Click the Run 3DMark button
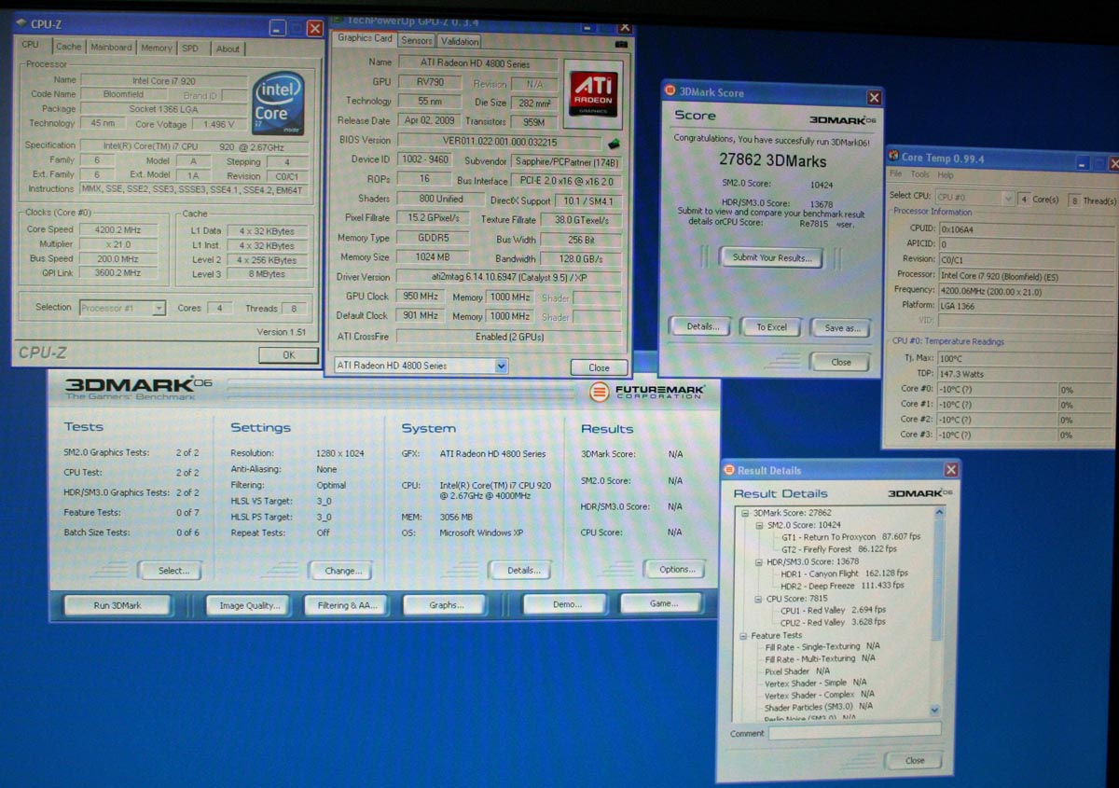 point(117,605)
